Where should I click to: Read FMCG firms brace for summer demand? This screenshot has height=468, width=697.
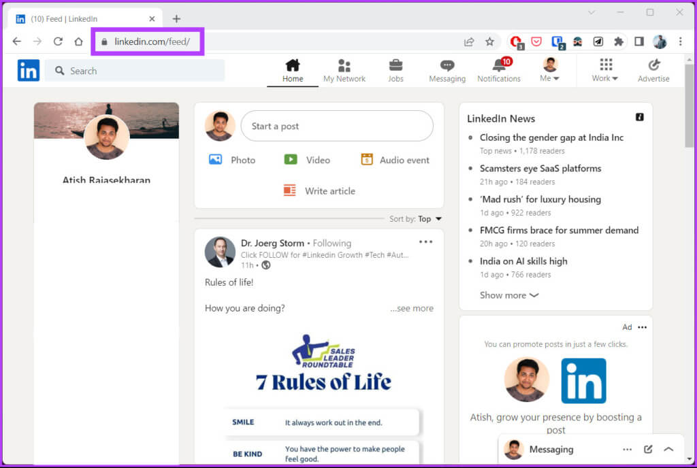tap(560, 231)
